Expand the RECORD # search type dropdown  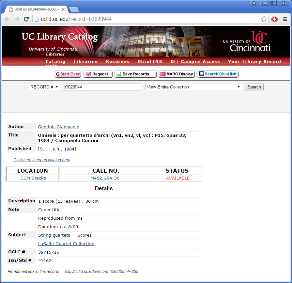44,87
